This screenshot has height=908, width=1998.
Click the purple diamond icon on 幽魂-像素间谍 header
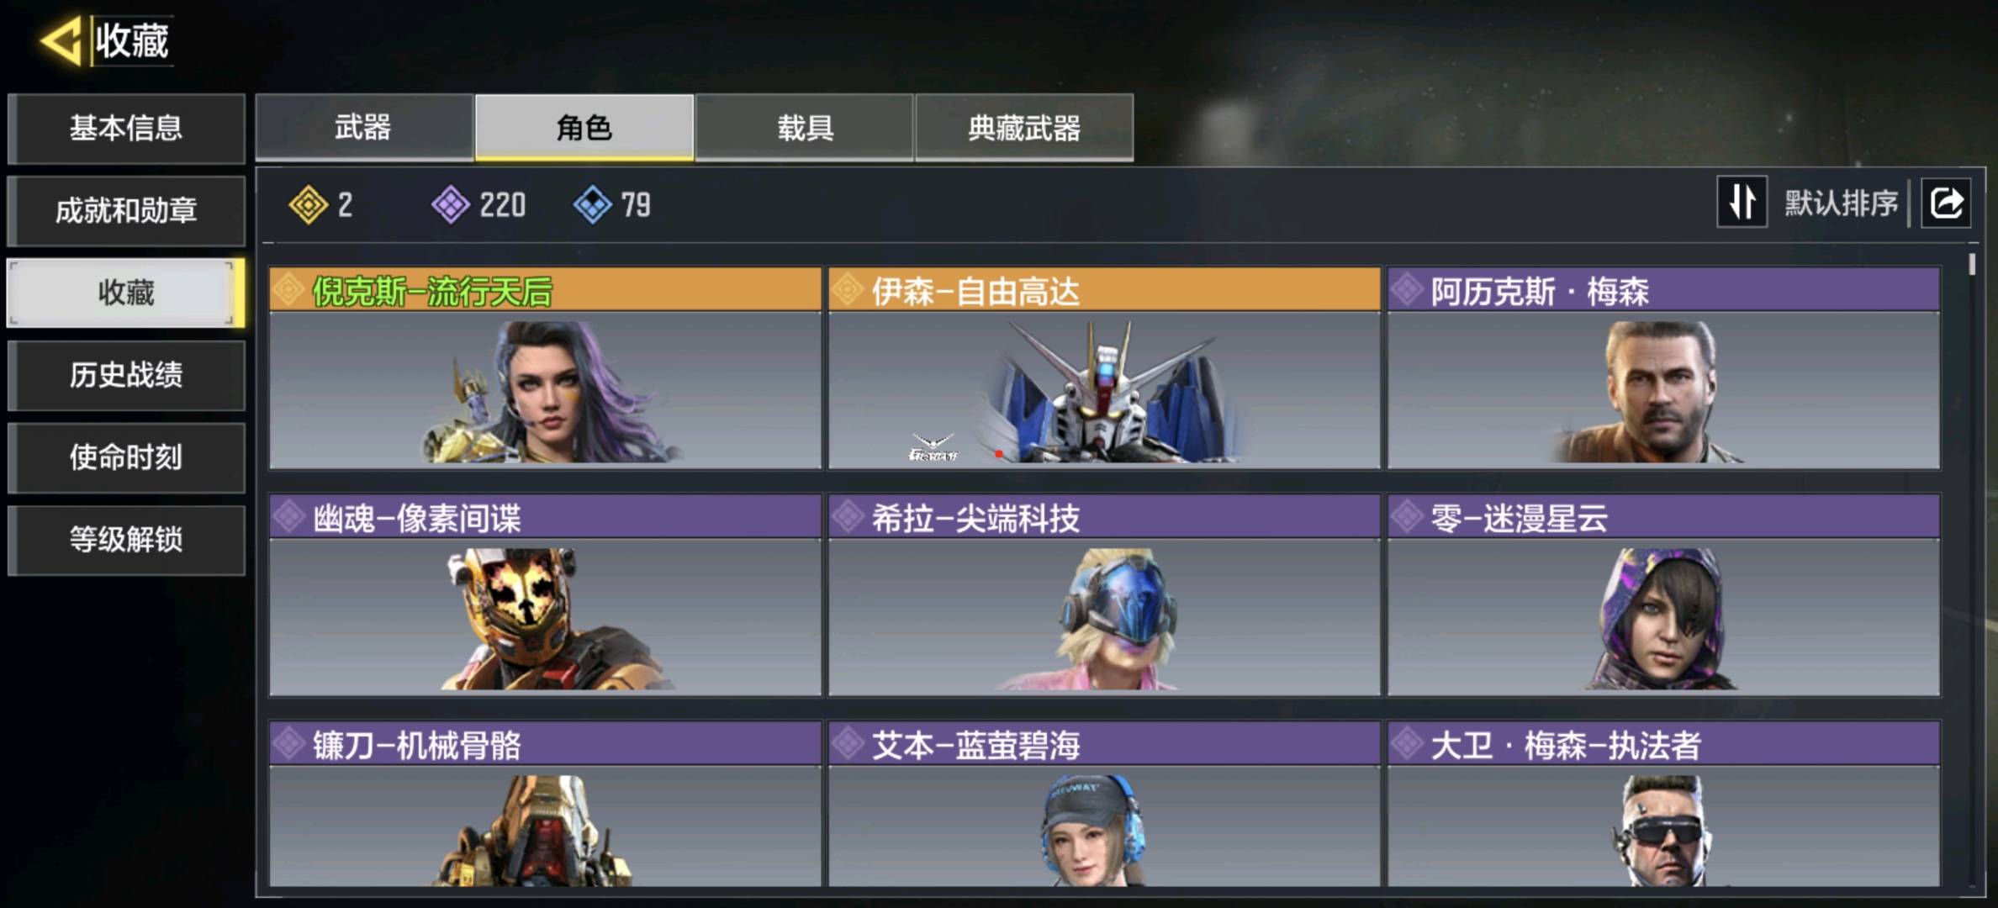289,516
